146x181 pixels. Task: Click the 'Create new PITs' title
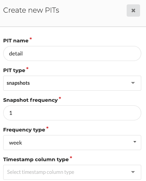tap(31, 10)
